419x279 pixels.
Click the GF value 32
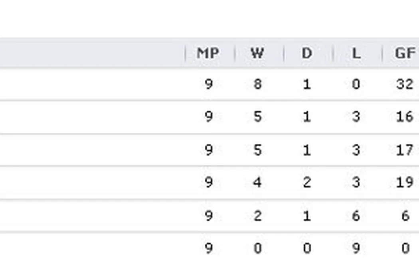click(405, 84)
